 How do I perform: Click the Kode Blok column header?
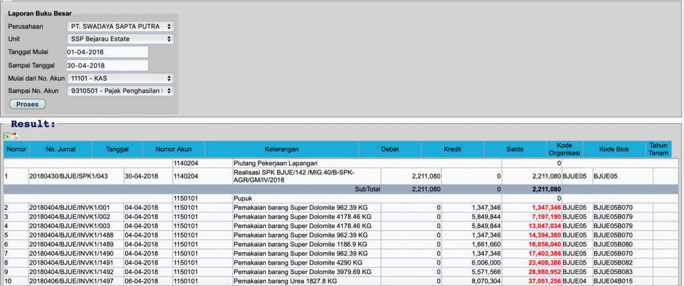pos(615,149)
